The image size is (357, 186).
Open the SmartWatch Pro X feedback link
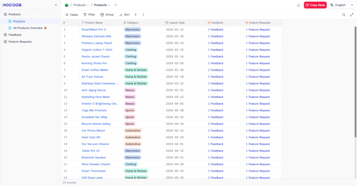[216, 30]
